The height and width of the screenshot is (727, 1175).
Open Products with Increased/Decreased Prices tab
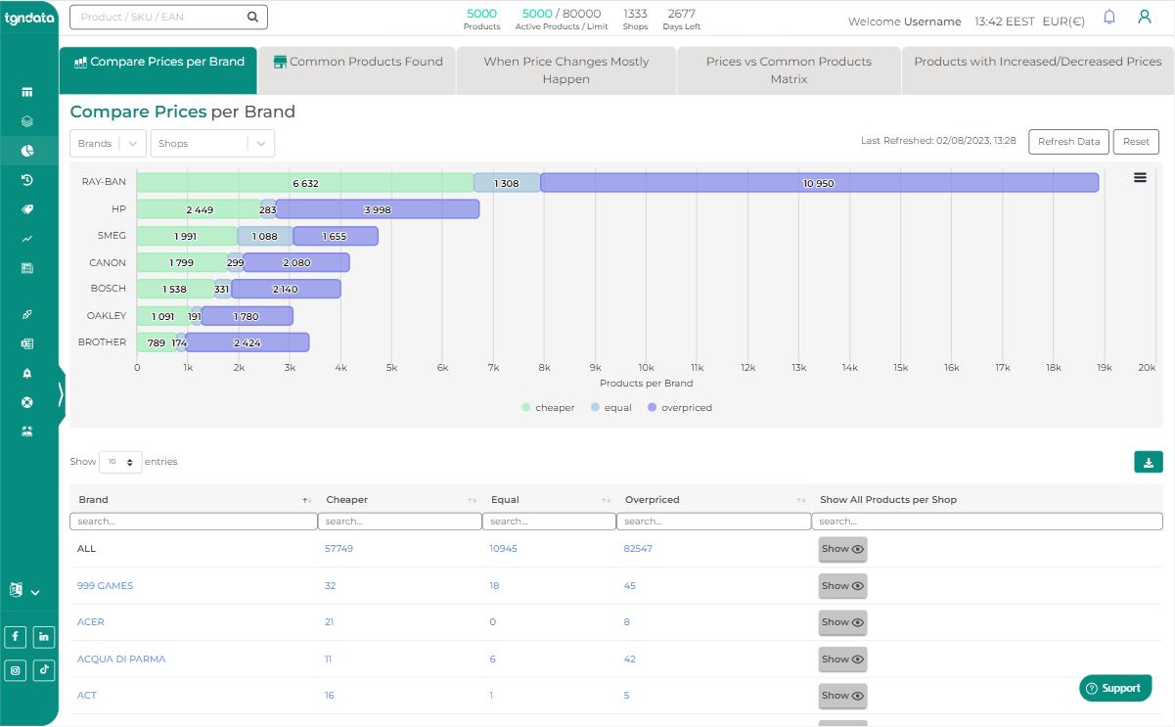point(1038,70)
